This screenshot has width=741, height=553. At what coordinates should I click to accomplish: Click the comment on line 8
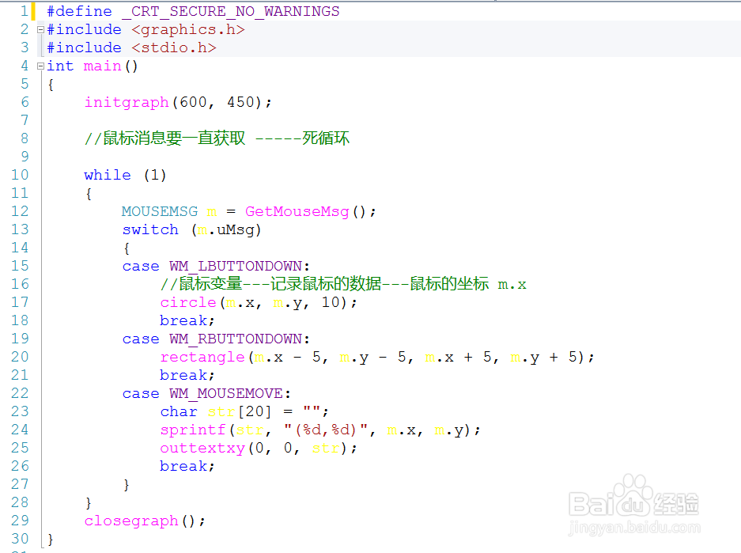(217, 138)
